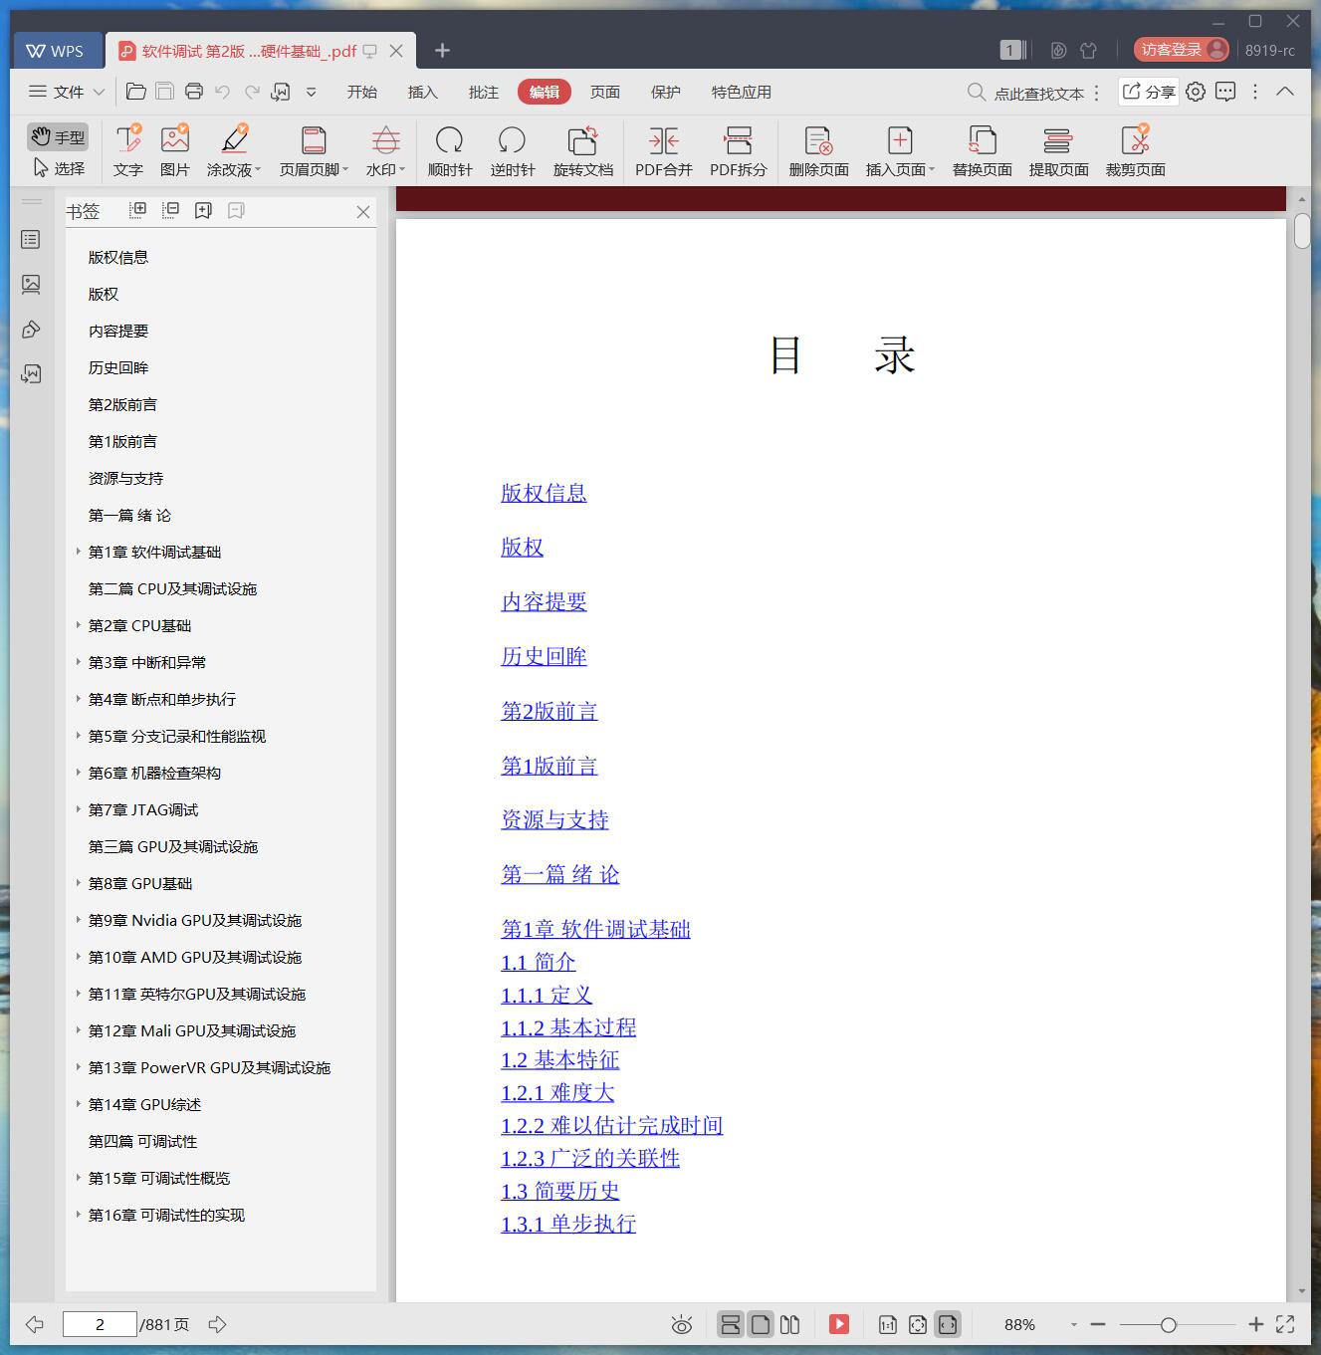Follow the 历史回眸 link in contents
Screen dimensions: 1321x1355
pyautogui.click(x=544, y=656)
